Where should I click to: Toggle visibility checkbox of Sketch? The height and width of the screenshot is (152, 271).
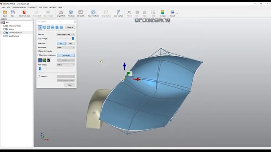[x=5, y=29]
